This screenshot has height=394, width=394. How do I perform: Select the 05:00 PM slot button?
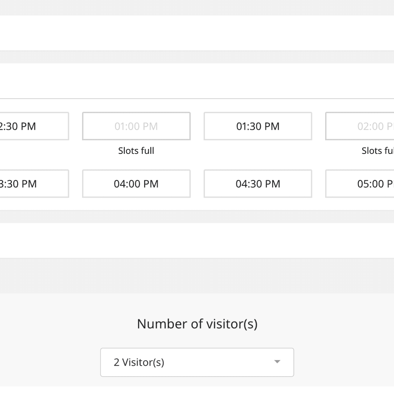359,184
